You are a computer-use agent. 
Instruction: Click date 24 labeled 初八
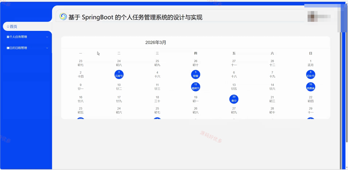tap(119, 63)
